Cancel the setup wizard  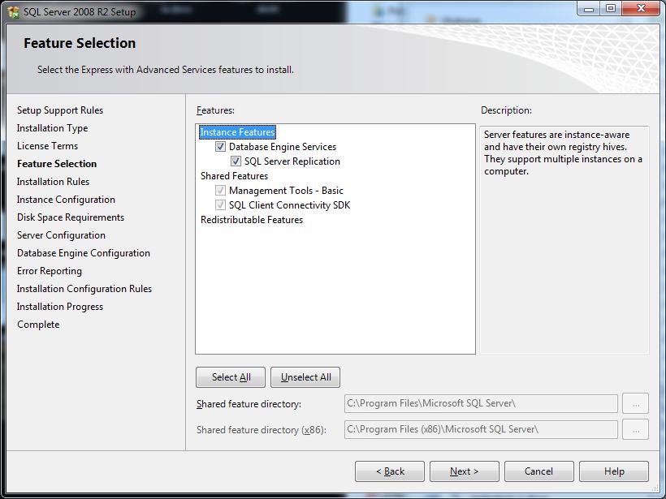539,471
